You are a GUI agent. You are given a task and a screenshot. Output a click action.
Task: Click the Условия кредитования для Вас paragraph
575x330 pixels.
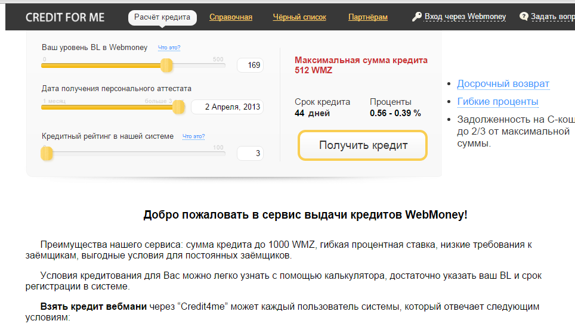283,281
